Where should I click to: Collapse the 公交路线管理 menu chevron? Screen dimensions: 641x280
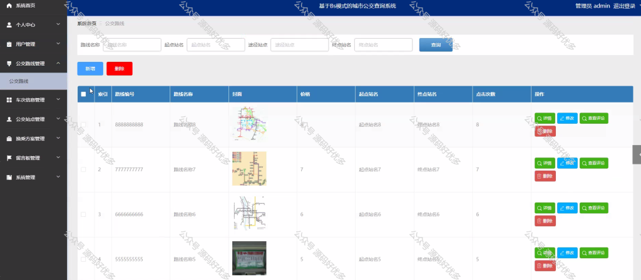click(58, 63)
